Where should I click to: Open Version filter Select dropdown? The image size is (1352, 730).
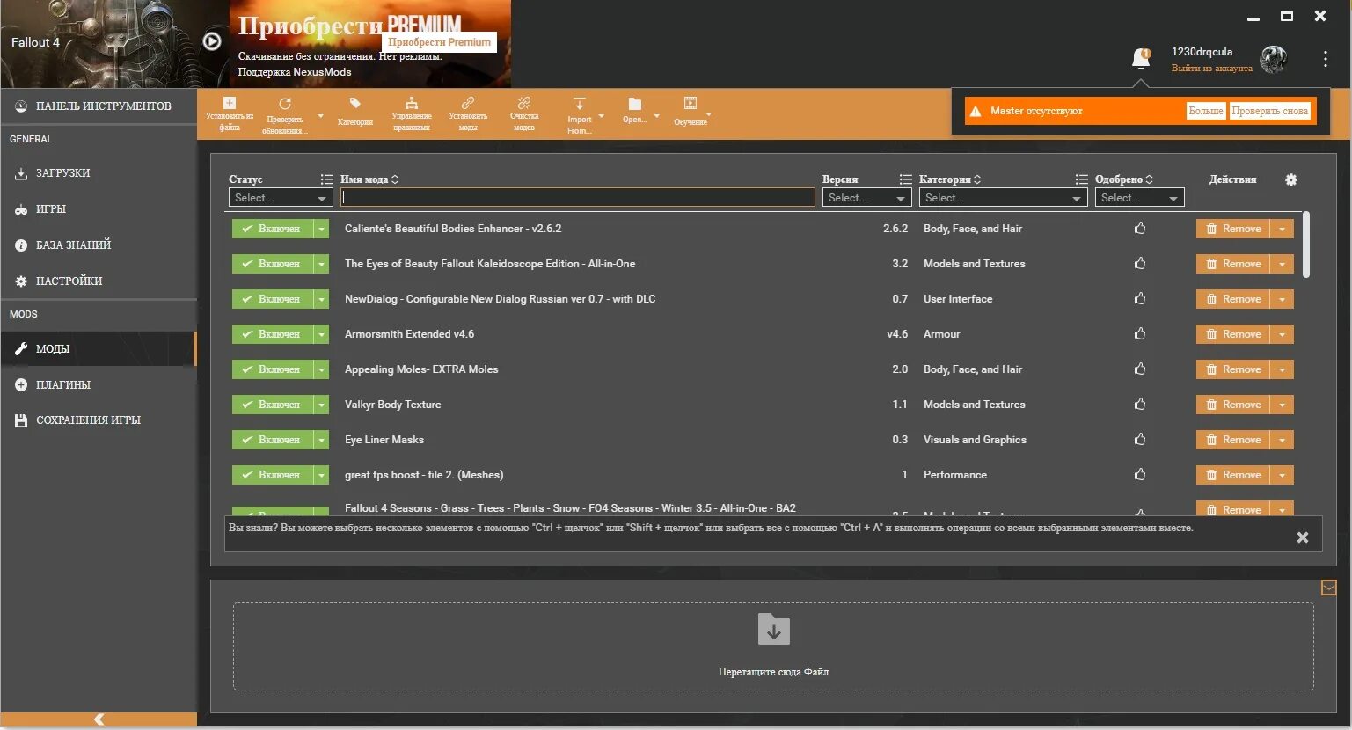pos(867,198)
